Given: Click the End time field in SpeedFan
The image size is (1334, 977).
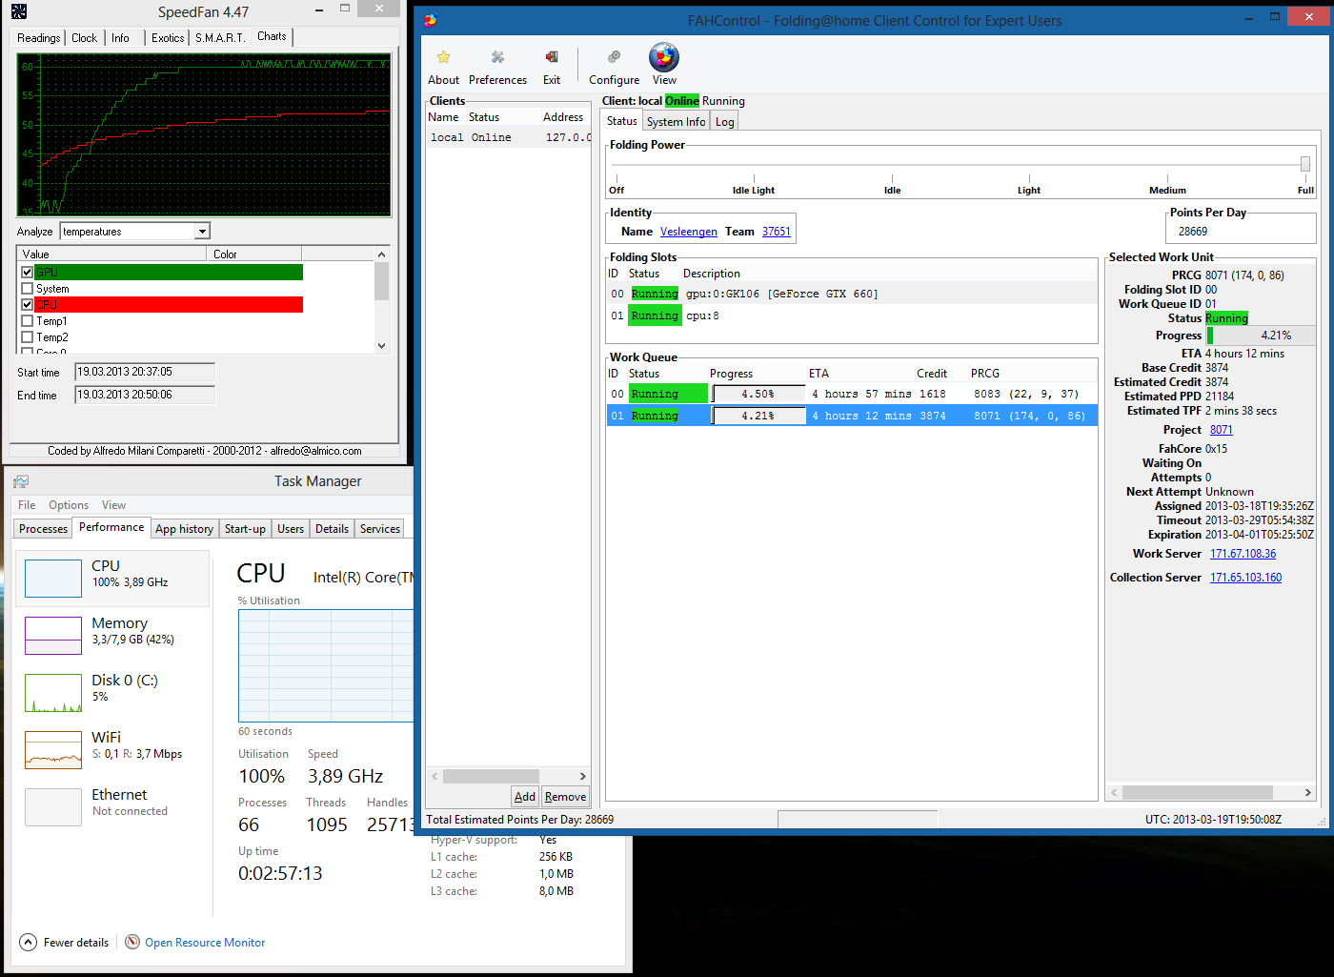Looking at the screenshot, I should tap(145, 395).
